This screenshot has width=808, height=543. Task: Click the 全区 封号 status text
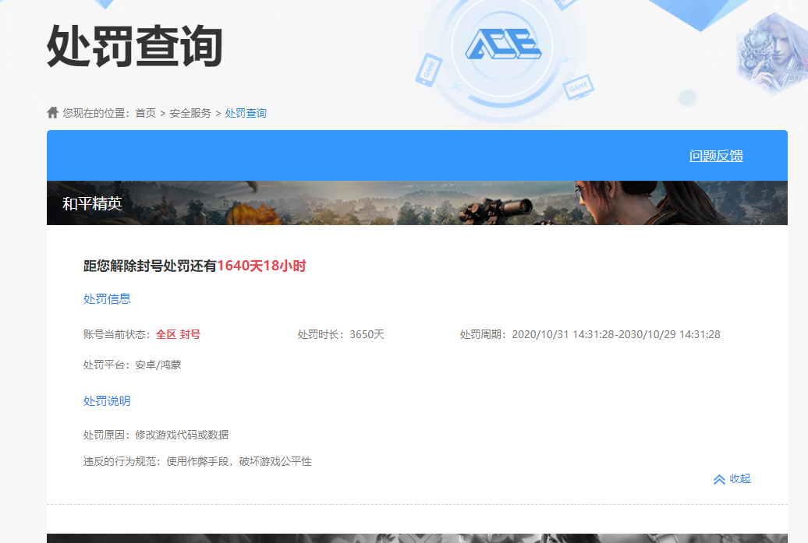pos(178,334)
